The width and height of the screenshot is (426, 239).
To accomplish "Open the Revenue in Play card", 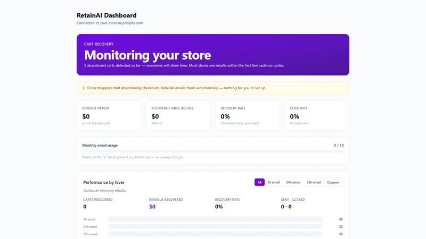I will (x=109, y=115).
